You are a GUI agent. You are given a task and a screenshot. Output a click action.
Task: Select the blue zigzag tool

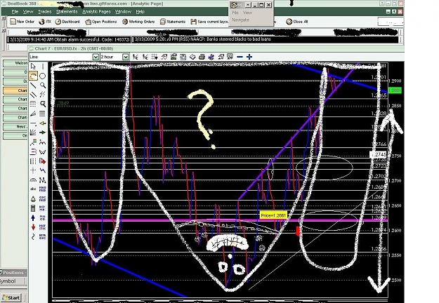tap(43, 170)
